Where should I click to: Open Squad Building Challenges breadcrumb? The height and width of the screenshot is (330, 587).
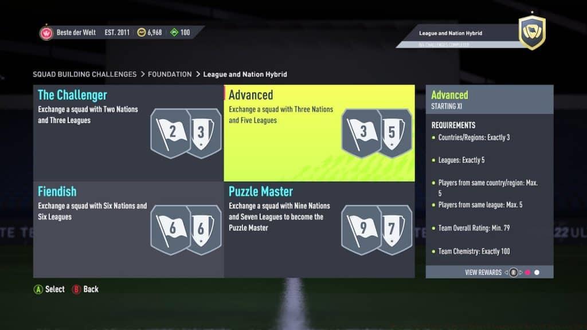[x=85, y=74]
